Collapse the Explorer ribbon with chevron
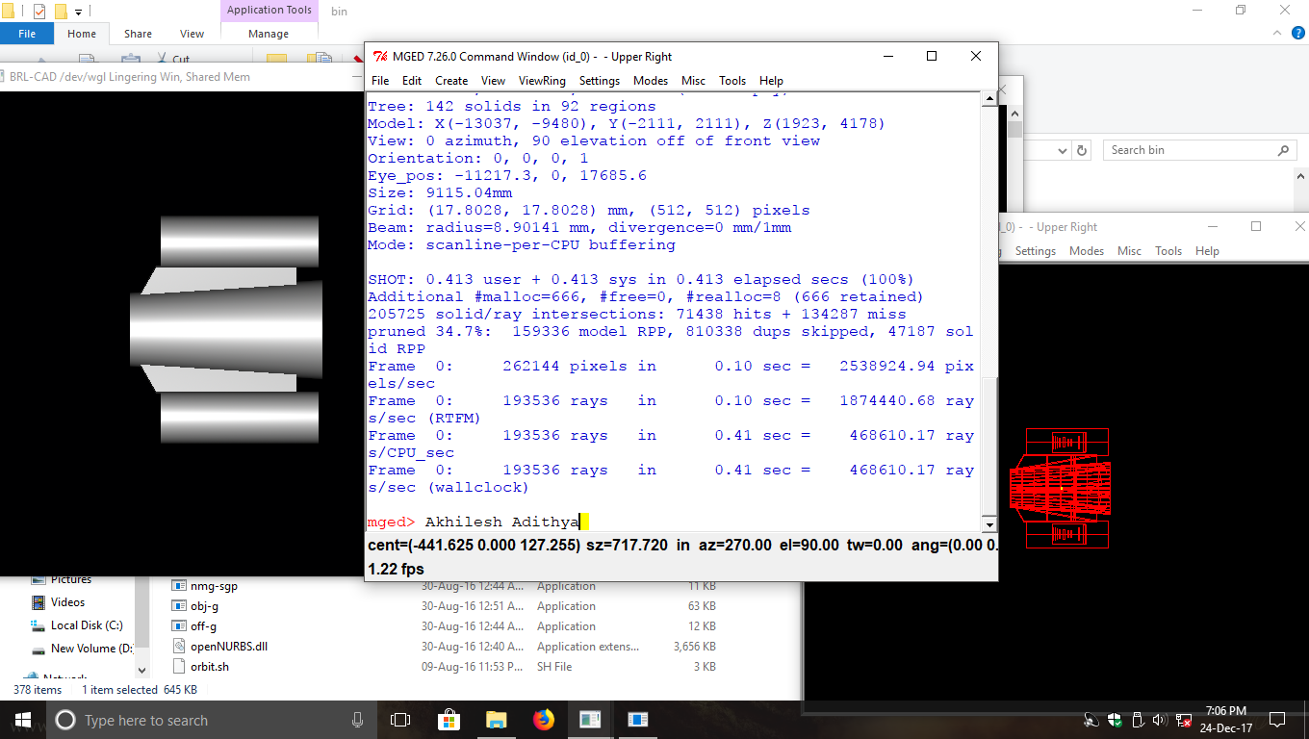Screen dimensions: 1309x739 pos(1275,34)
